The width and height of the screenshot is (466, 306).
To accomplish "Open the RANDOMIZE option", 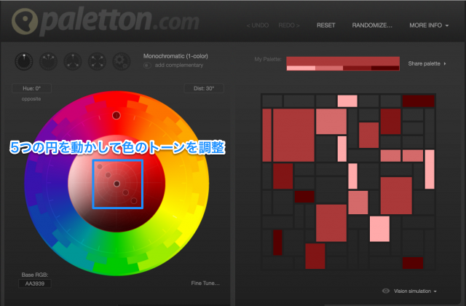I will [x=372, y=25].
